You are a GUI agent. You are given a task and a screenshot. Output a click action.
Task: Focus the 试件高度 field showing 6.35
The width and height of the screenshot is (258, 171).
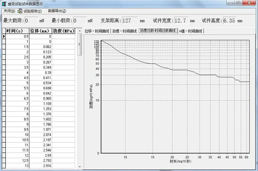[230, 21]
